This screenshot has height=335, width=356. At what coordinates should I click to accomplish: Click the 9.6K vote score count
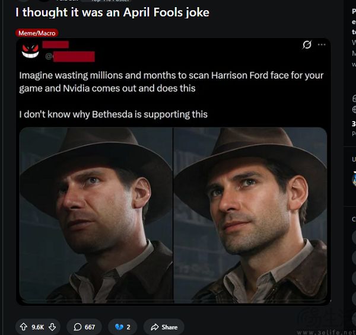tap(38, 327)
